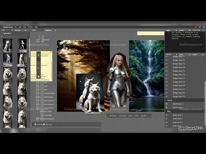The height and width of the screenshot is (154, 206).
Task: Toggle visibility of image area 12
Action: pyautogui.click(x=167, y=60)
